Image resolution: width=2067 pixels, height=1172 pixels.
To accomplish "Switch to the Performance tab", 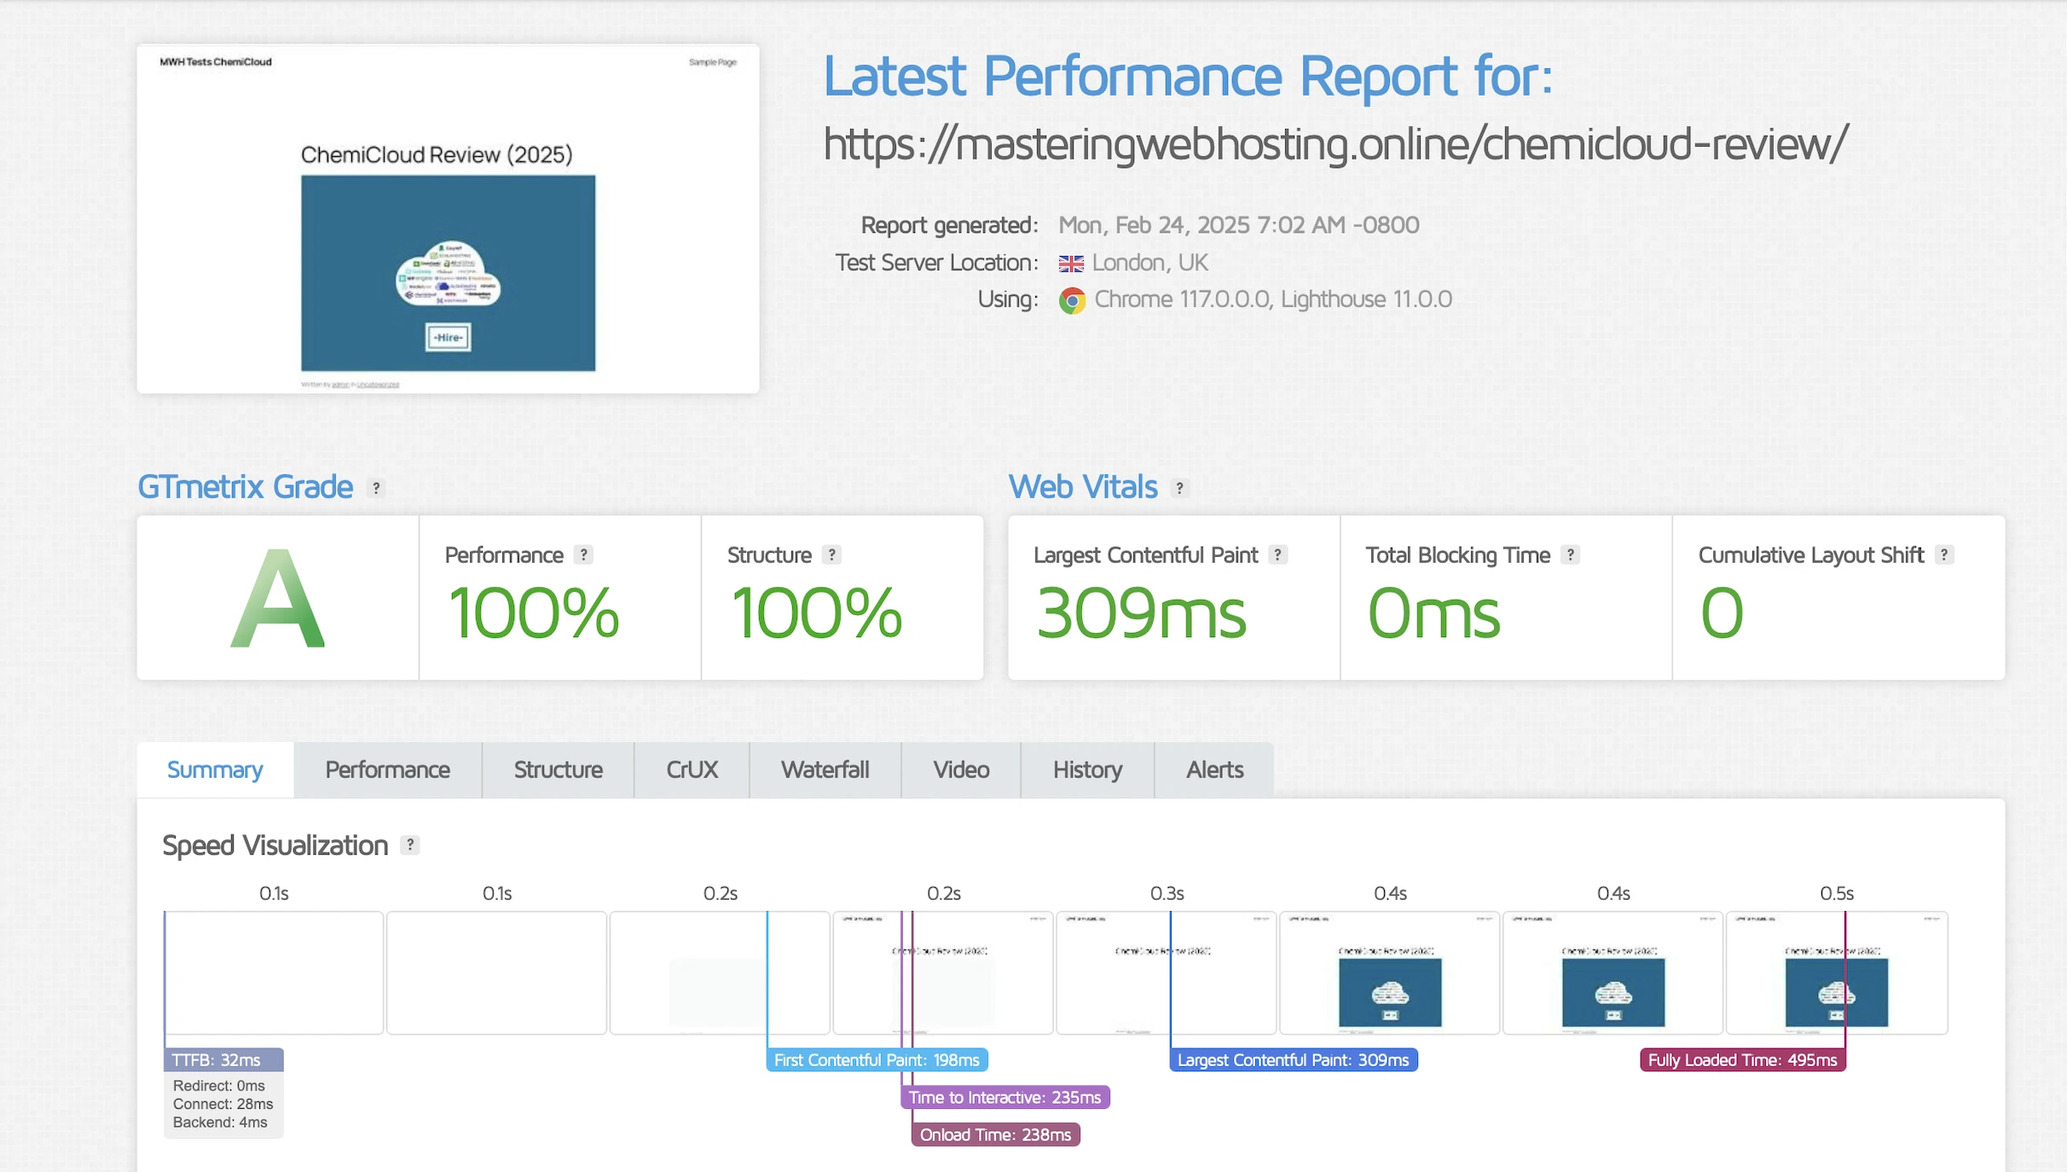I will pos(387,769).
